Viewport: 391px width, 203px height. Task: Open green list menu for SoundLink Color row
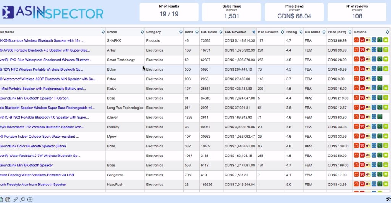(386, 145)
